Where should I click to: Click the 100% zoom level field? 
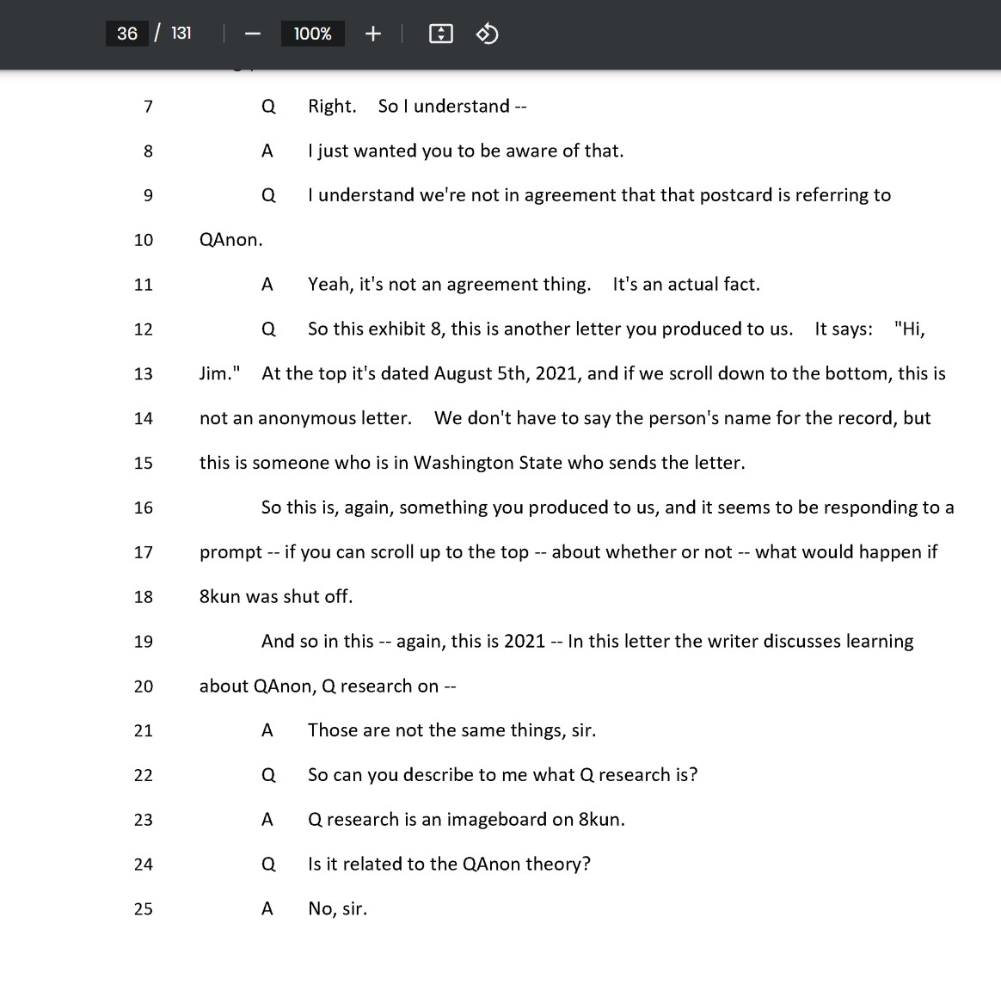313,34
